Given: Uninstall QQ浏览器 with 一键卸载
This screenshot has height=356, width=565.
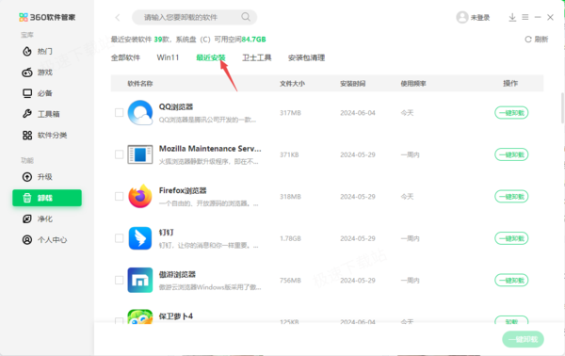Looking at the screenshot, I should tap(511, 113).
